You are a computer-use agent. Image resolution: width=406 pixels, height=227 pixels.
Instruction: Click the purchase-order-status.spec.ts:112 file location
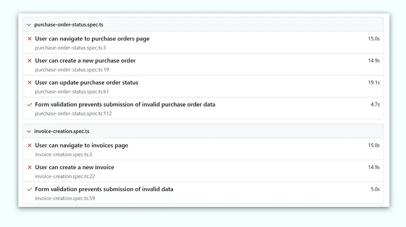[73, 114]
